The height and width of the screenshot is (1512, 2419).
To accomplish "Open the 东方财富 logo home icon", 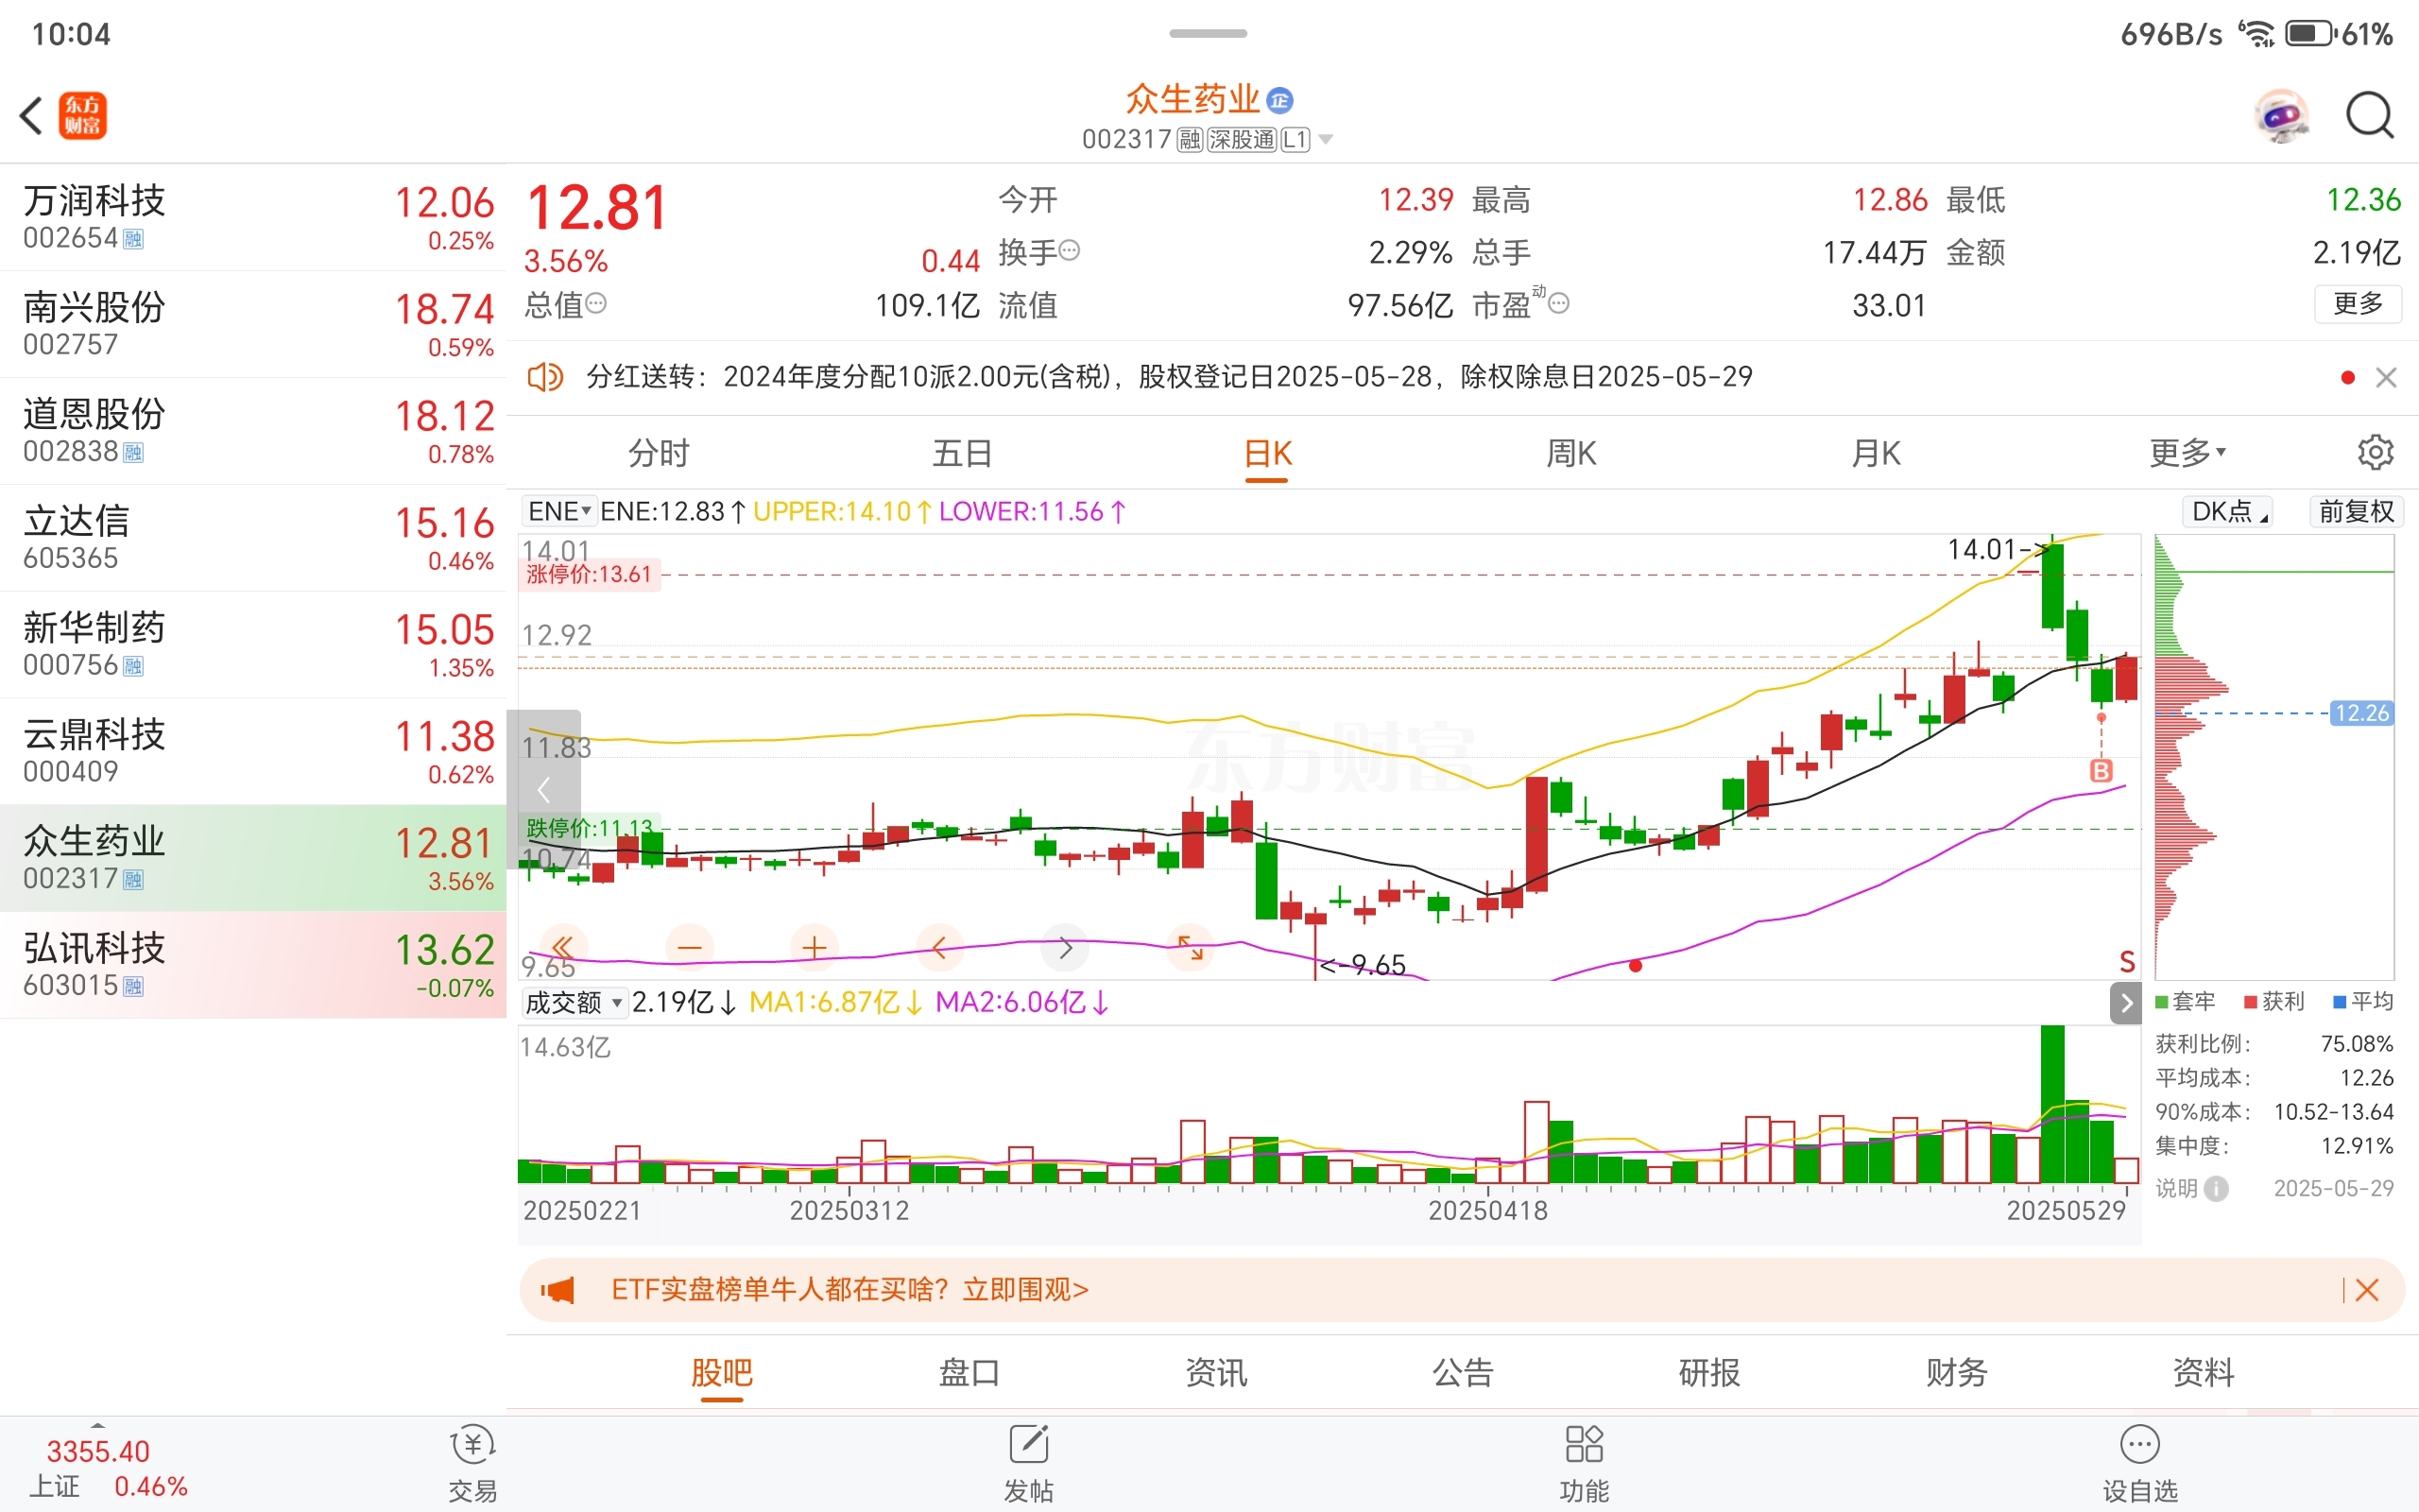I will 82,115.
